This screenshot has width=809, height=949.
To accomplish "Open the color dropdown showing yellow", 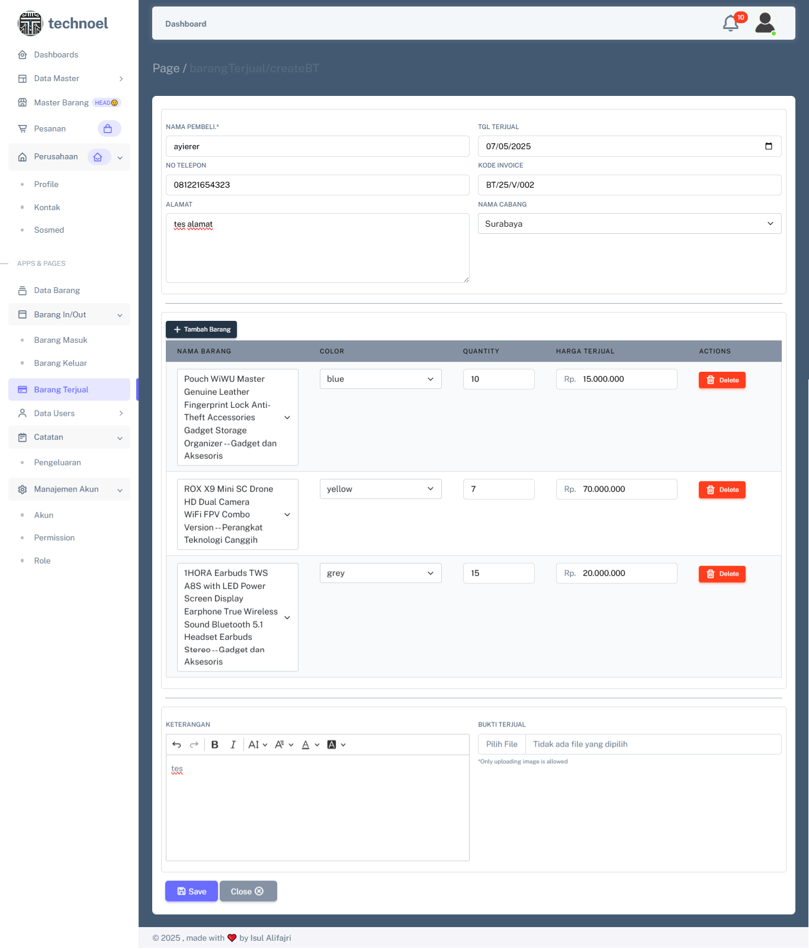I will coord(380,489).
